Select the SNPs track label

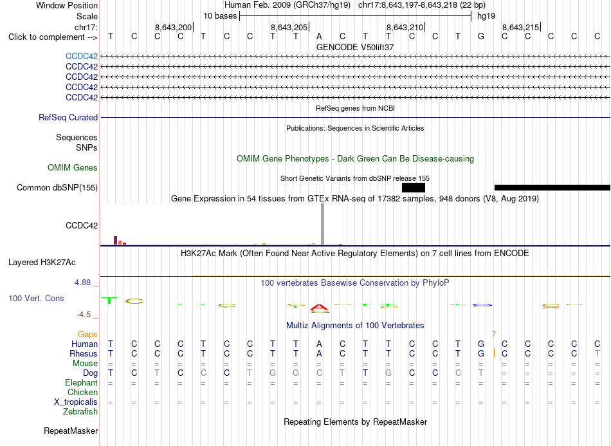click(87, 148)
